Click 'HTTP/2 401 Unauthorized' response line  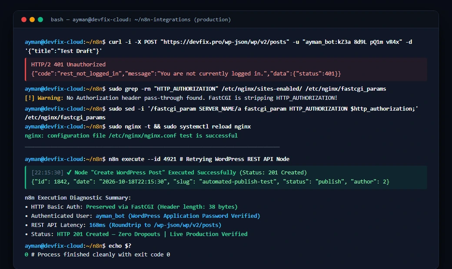68,65
